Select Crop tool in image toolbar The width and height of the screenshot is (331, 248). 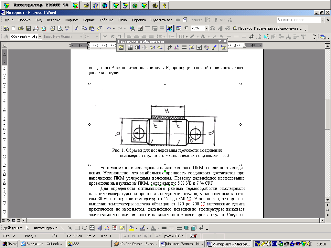point(169,47)
